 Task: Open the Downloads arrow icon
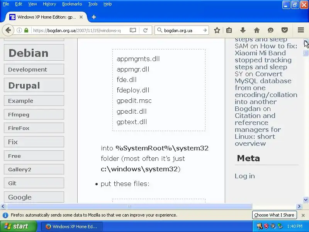(x=243, y=30)
